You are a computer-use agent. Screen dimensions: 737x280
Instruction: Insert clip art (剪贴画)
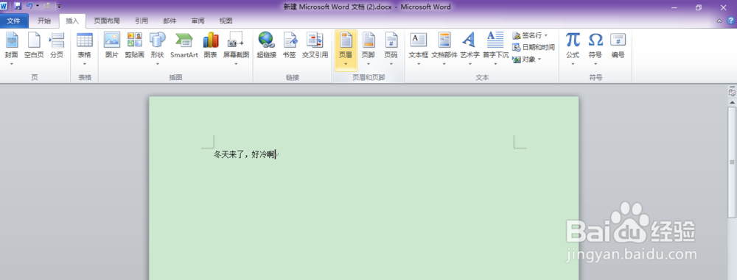[134, 46]
